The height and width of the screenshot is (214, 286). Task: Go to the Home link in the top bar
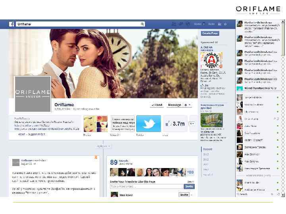[x=197, y=24]
